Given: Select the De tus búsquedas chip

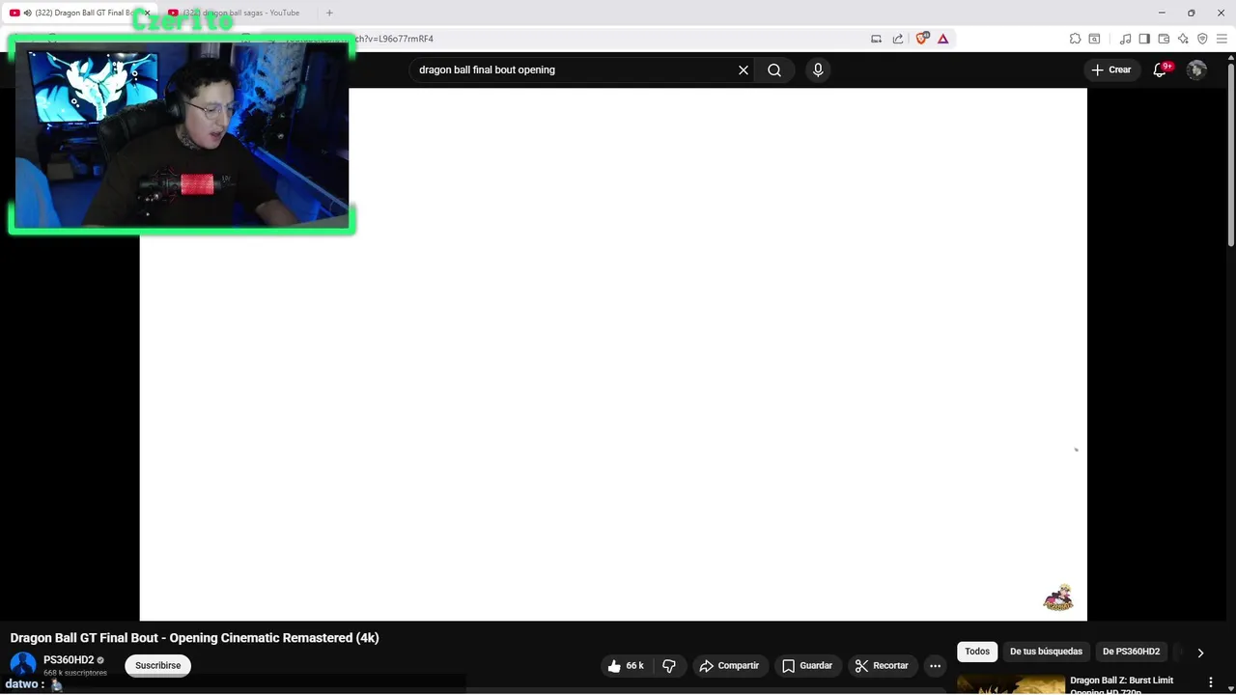Looking at the screenshot, I should coord(1046,652).
